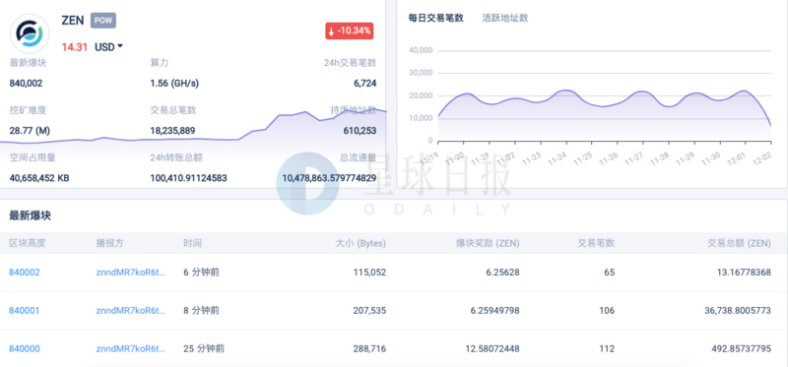
Task: Open miner address for block 840001
Action: pos(131,310)
